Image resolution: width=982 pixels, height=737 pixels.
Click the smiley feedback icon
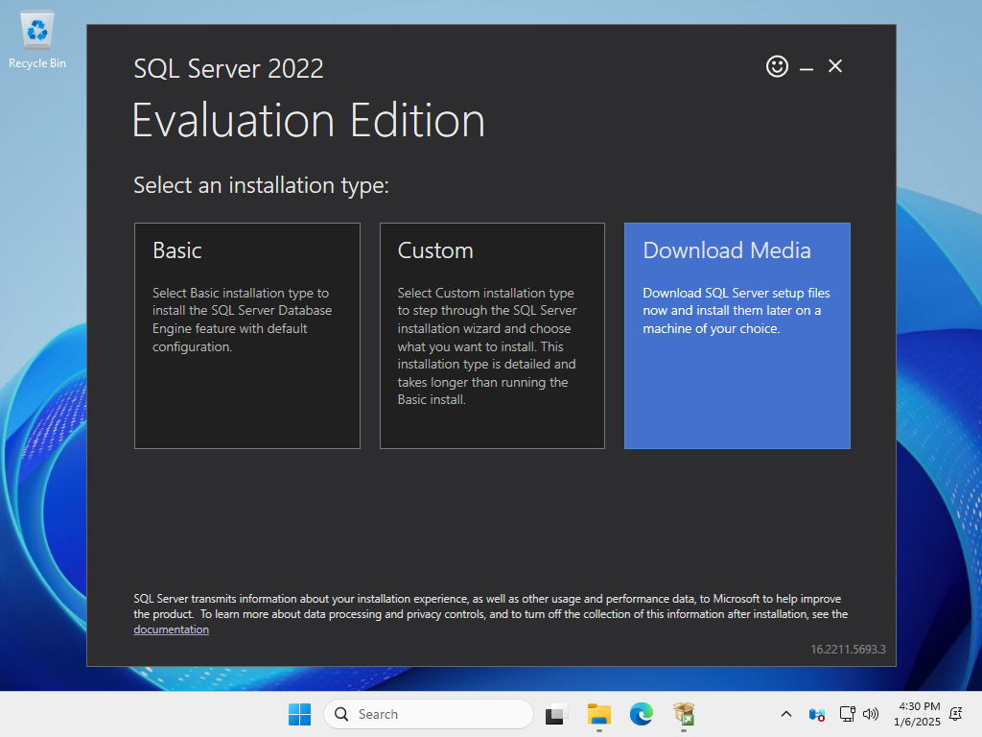pos(777,66)
